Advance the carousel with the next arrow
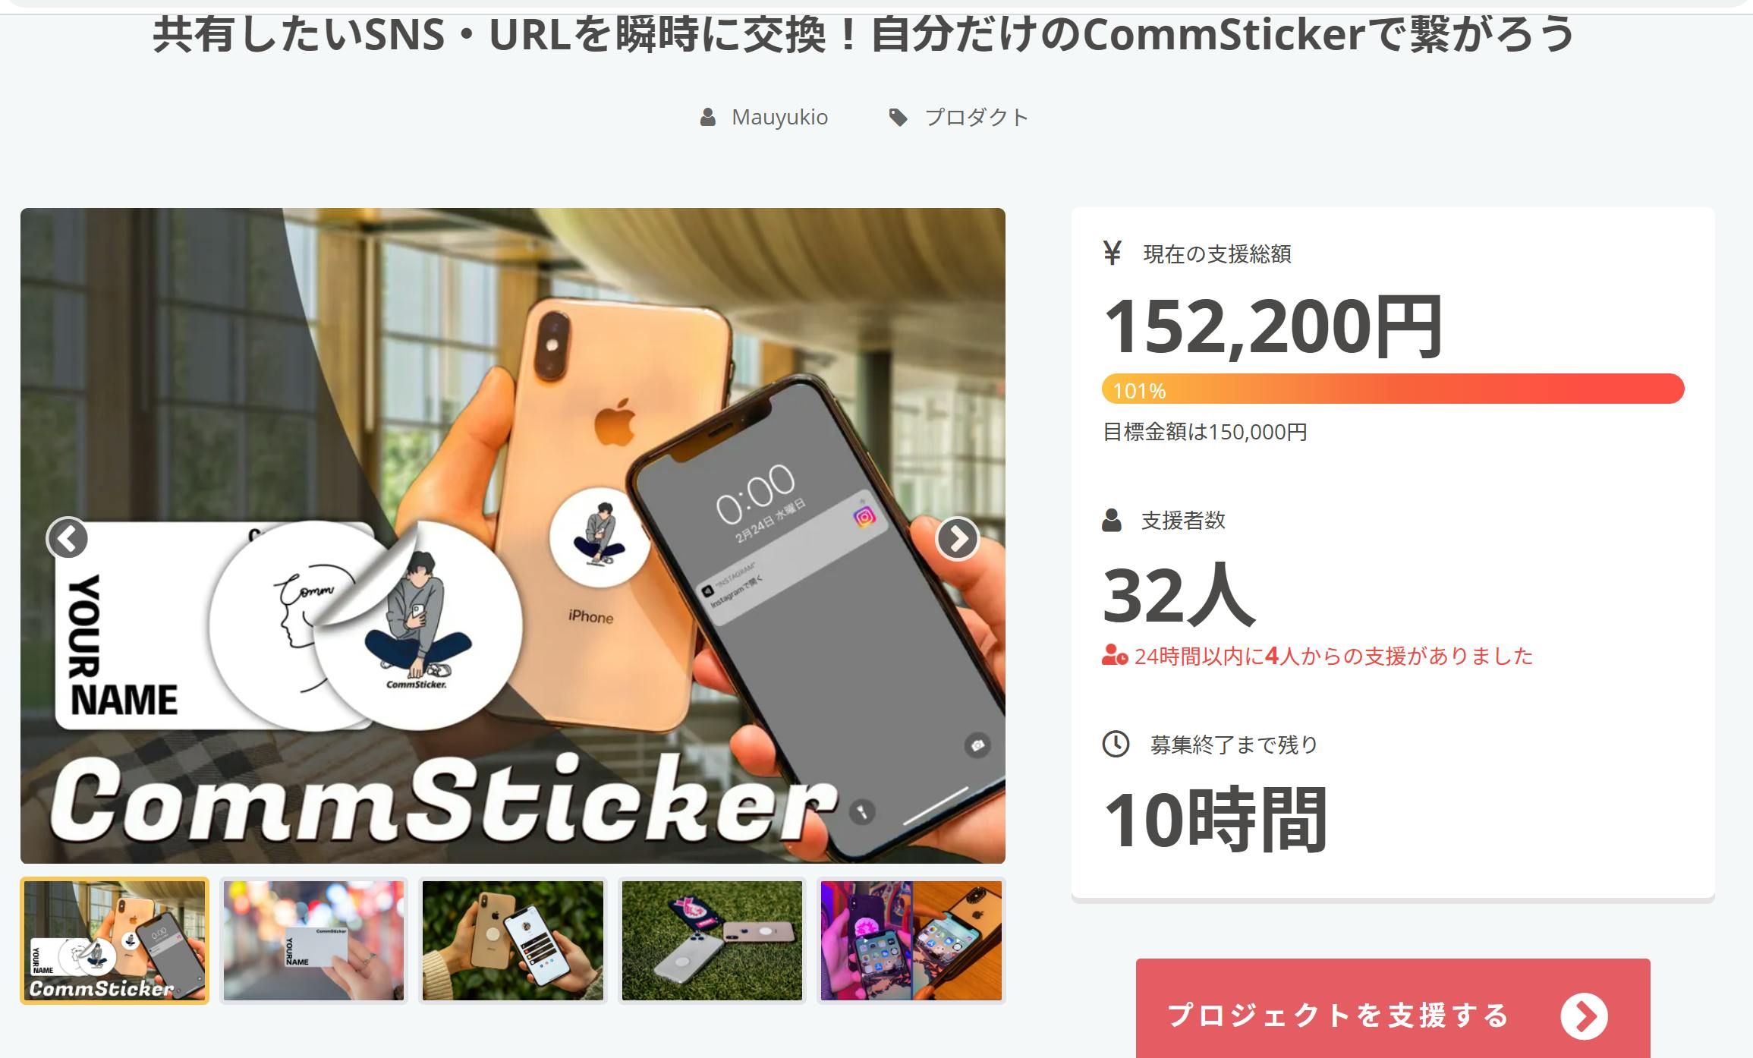Viewport: 1753px width, 1058px height. 958,538
